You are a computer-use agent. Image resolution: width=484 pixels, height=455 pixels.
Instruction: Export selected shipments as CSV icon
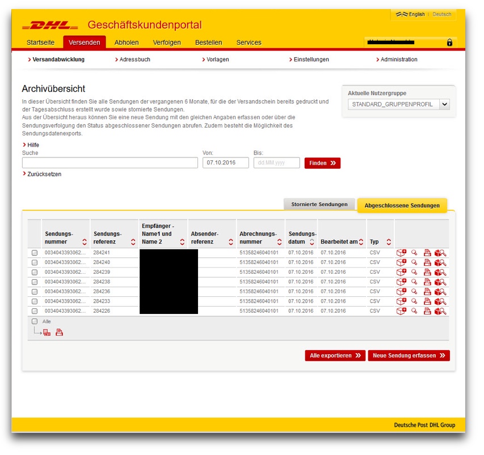47,333
